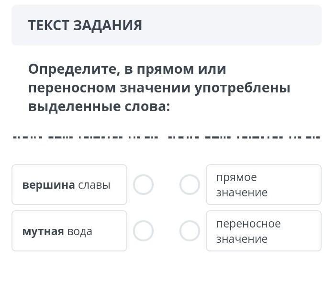Click the words выделенные слова in the question
The width and height of the screenshot is (324, 284).
tap(99, 106)
